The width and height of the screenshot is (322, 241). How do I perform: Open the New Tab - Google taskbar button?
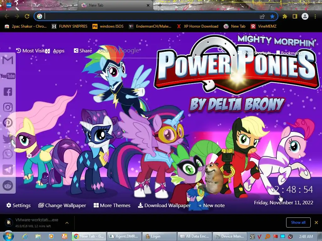(89, 236)
